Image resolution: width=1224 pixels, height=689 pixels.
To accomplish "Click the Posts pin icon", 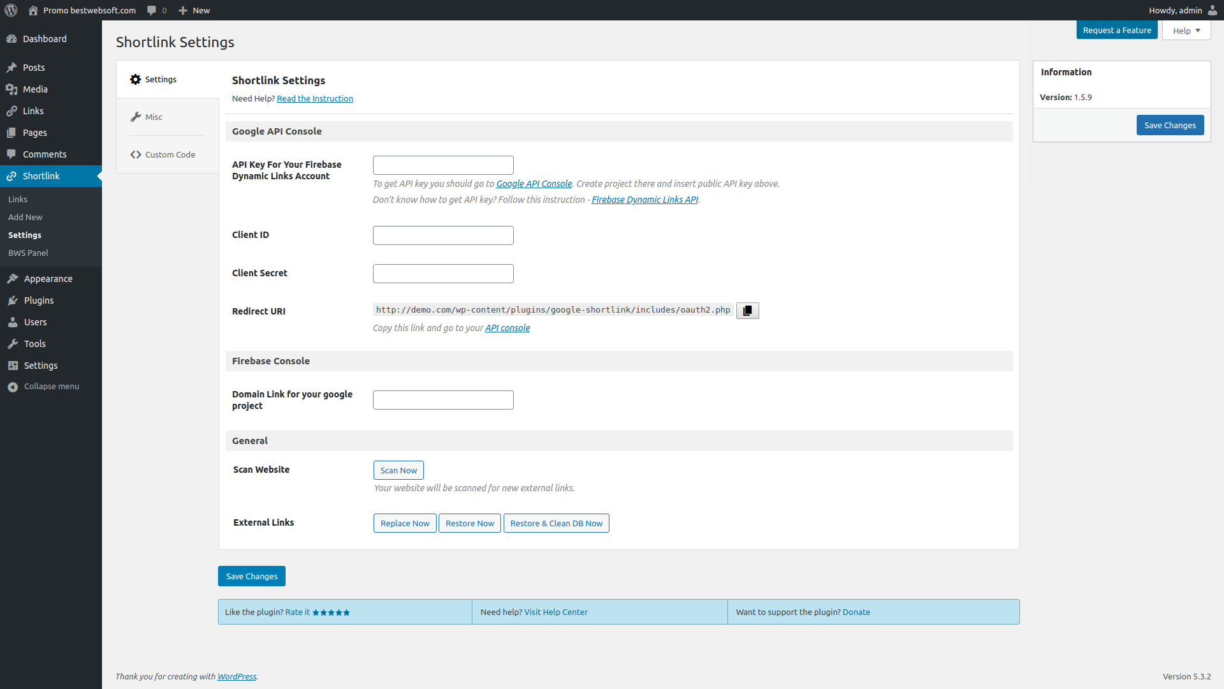I will [11, 68].
